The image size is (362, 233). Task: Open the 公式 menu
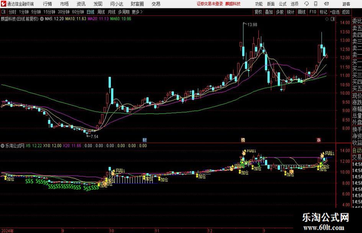point(283,4)
